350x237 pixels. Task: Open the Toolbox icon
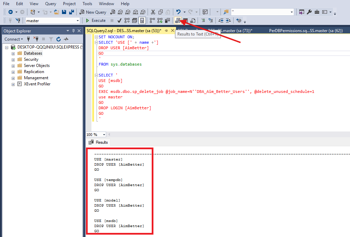pos(317,12)
